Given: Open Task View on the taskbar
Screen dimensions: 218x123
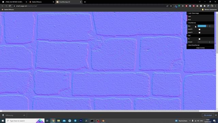Looking at the screenshot, I should 47,121.
